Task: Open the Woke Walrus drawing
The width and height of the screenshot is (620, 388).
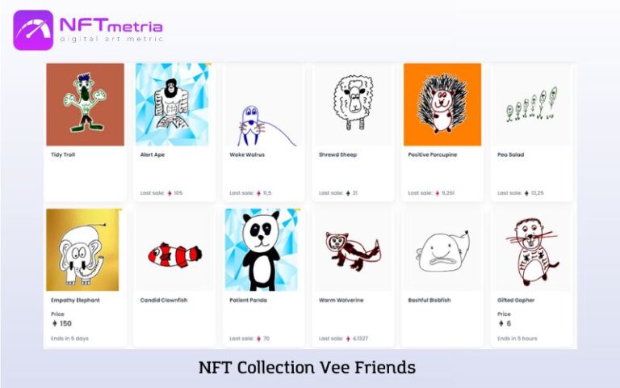Action: (x=264, y=104)
